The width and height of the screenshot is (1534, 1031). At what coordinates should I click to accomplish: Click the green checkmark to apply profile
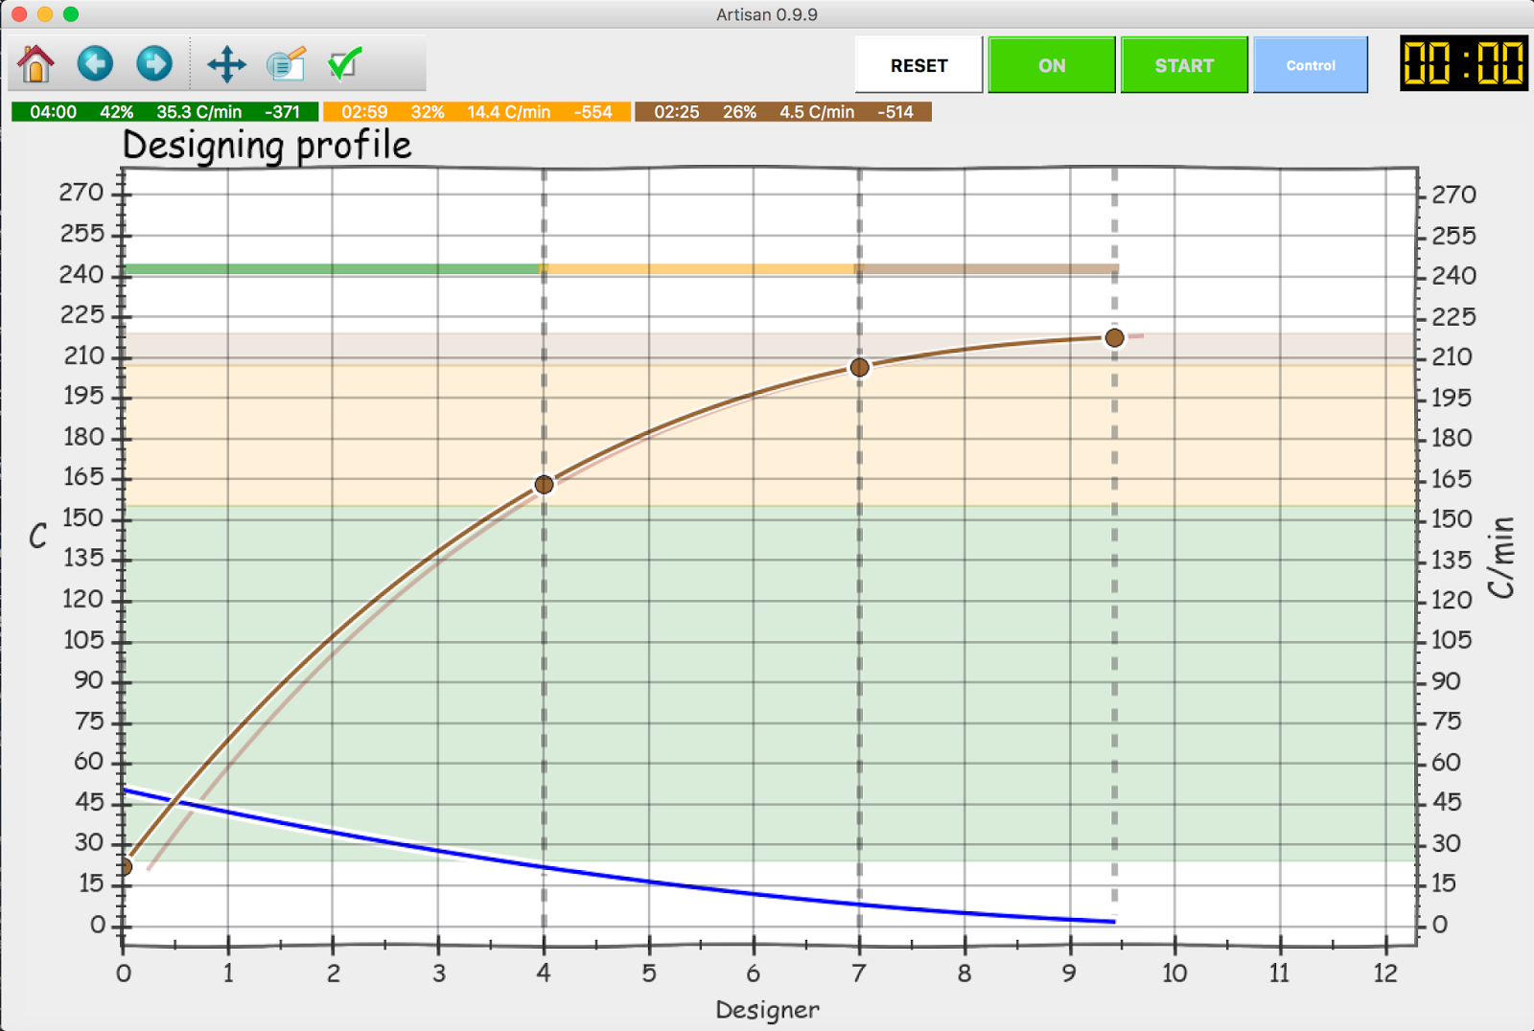click(x=344, y=63)
